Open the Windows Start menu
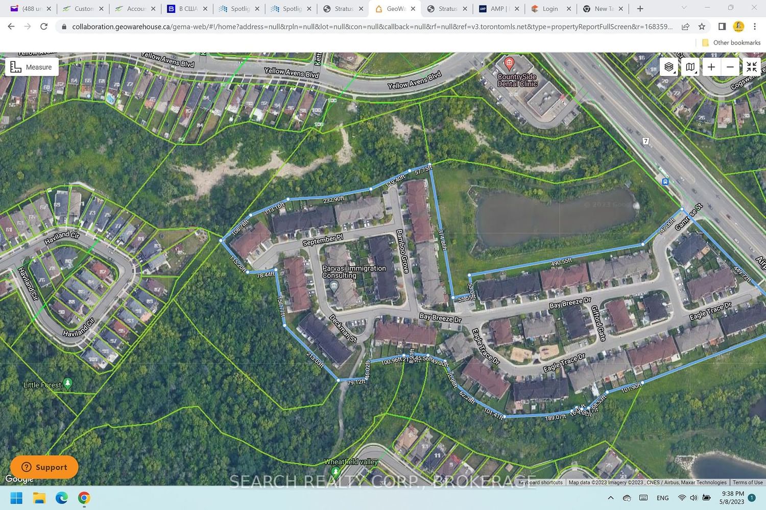This screenshot has height=510, width=766. 16,498
